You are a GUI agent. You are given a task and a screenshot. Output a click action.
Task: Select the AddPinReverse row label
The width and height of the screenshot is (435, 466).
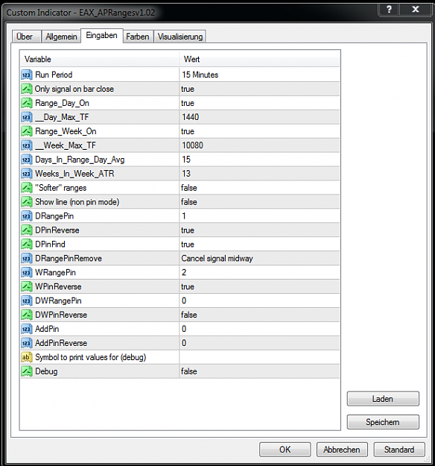pos(61,343)
